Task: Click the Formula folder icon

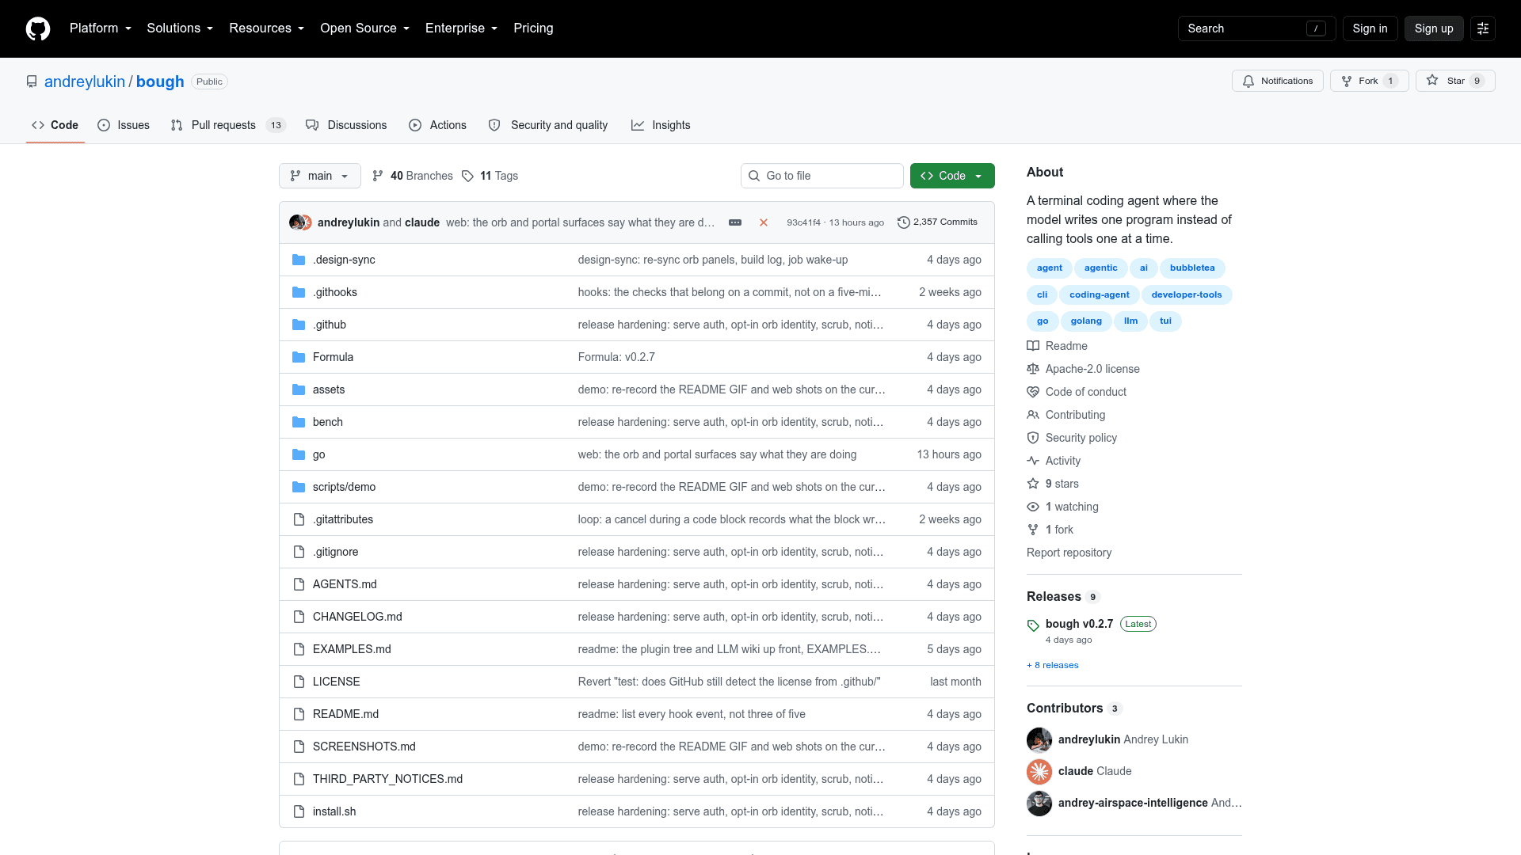Action: pyautogui.click(x=299, y=357)
